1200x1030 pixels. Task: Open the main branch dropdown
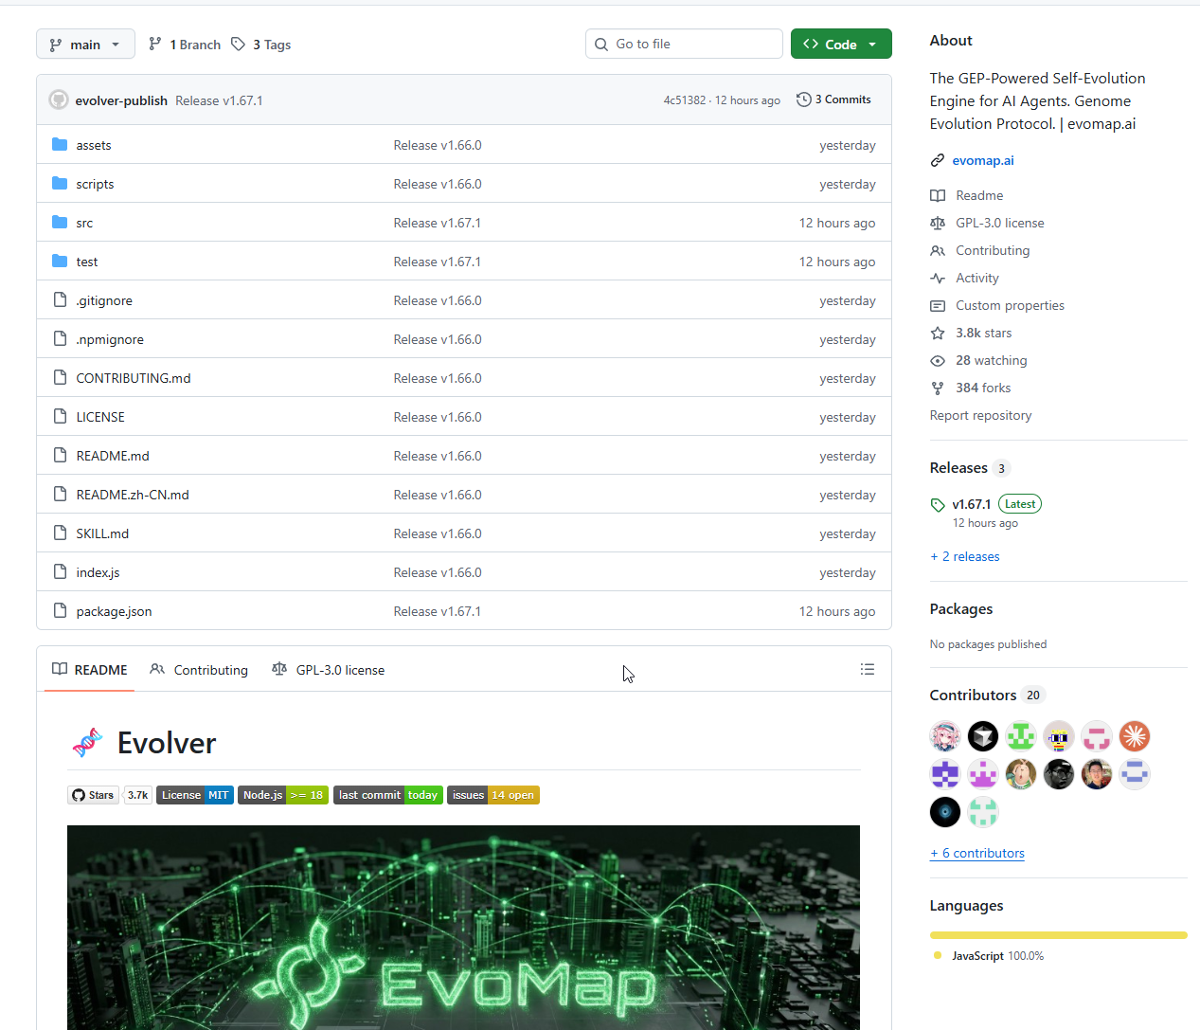click(85, 45)
